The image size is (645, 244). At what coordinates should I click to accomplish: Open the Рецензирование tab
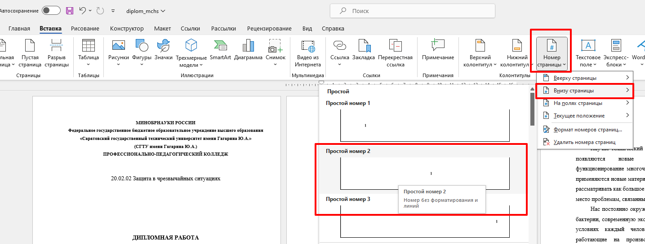pos(269,28)
